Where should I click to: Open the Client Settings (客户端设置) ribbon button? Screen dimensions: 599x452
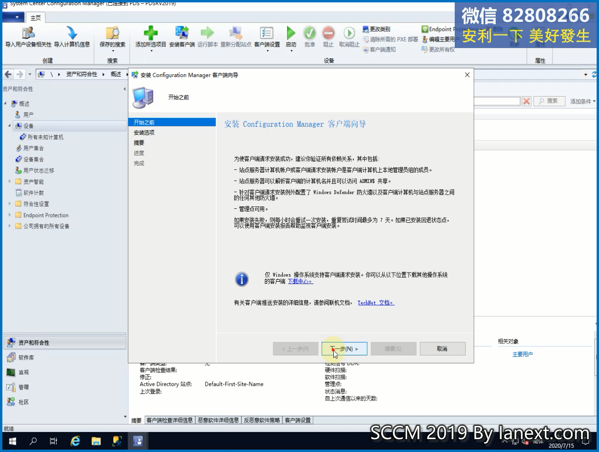(x=267, y=38)
